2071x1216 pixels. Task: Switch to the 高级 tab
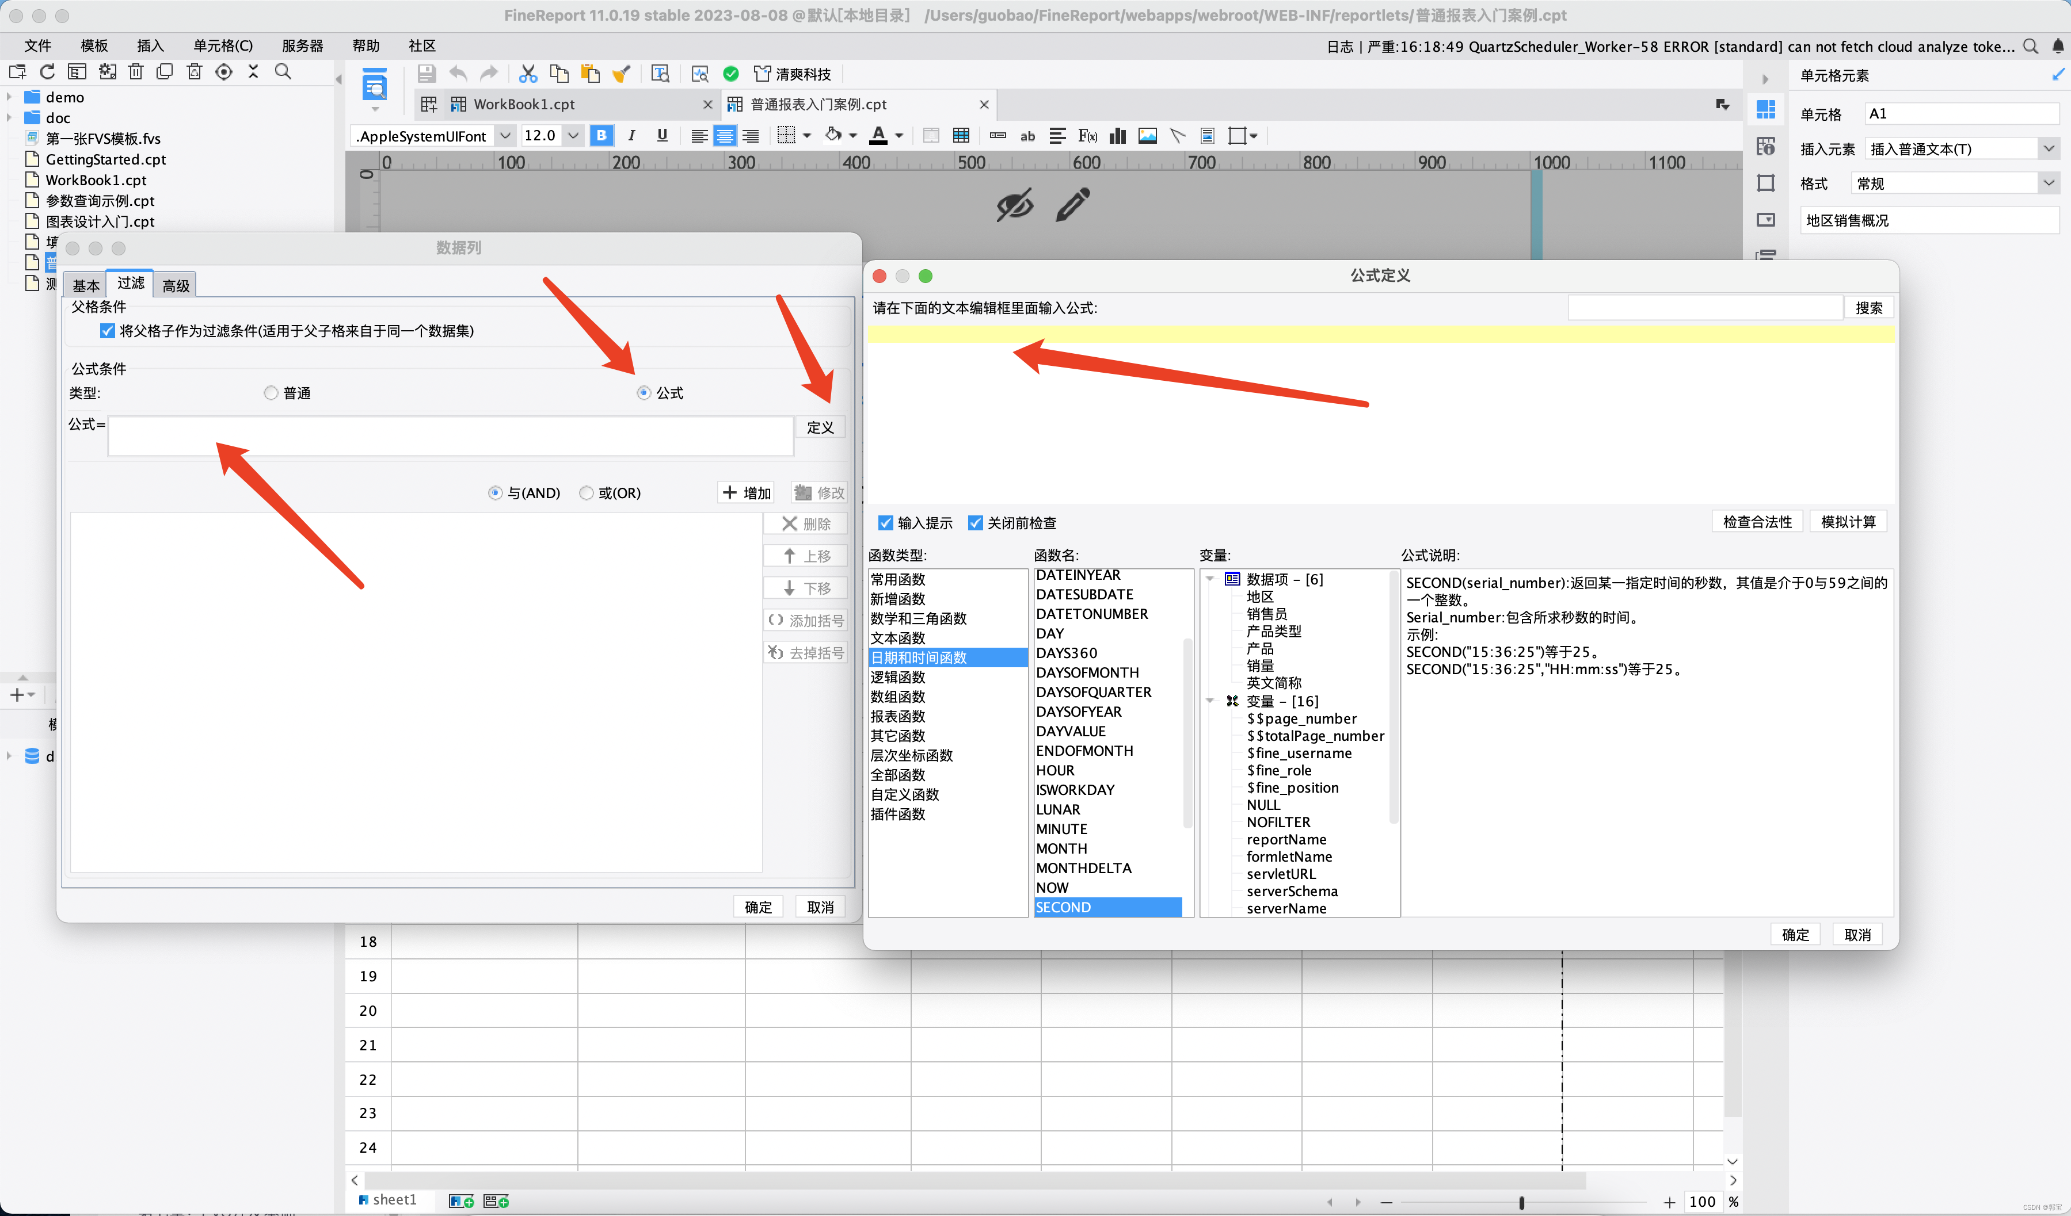(x=176, y=286)
